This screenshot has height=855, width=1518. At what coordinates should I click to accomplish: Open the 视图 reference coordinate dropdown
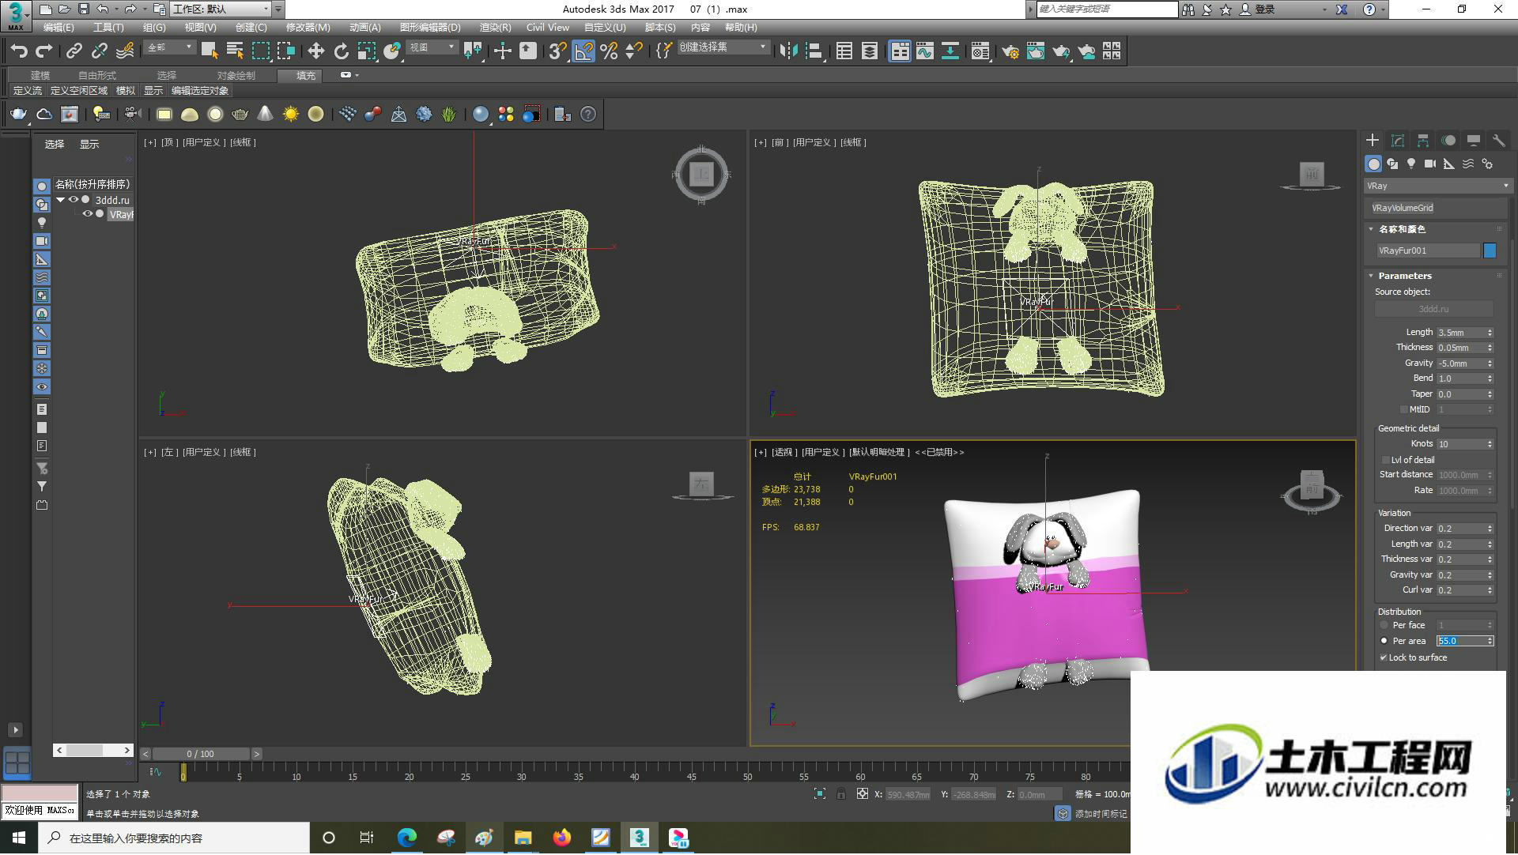432,47
